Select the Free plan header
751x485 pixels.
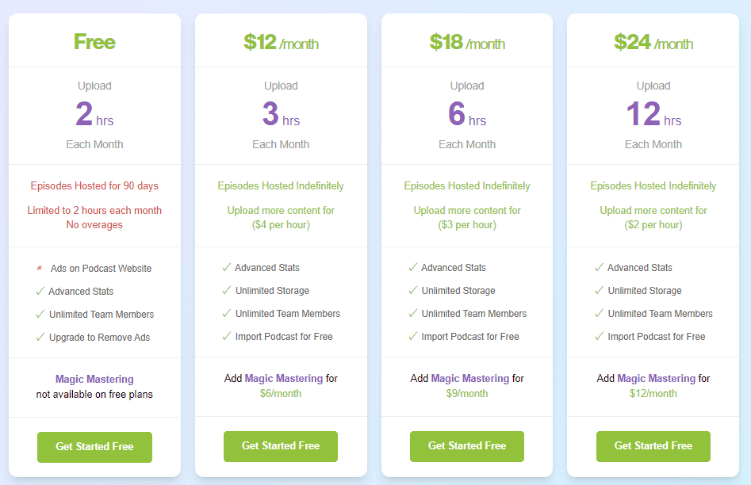tap(94, 41)
